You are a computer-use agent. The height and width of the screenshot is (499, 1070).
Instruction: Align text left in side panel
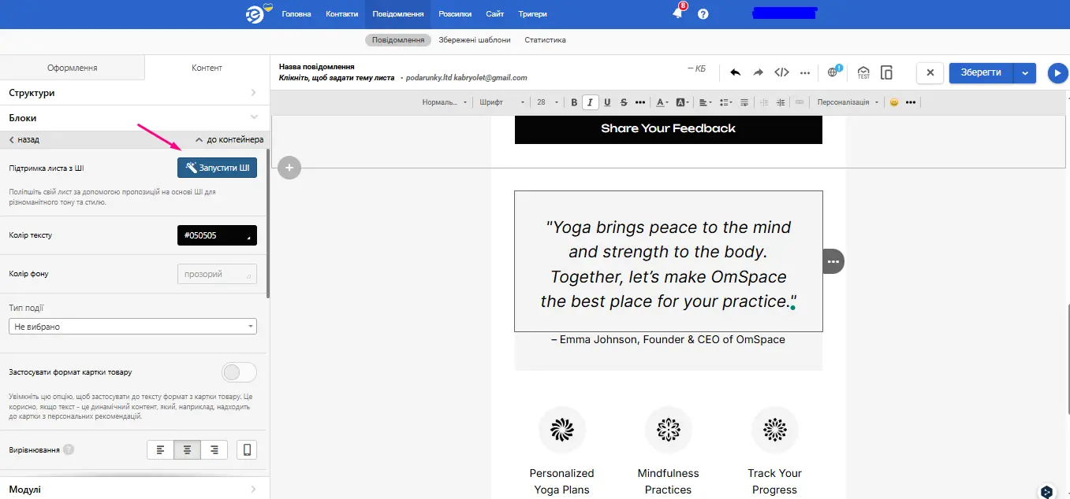pos(161,450)
